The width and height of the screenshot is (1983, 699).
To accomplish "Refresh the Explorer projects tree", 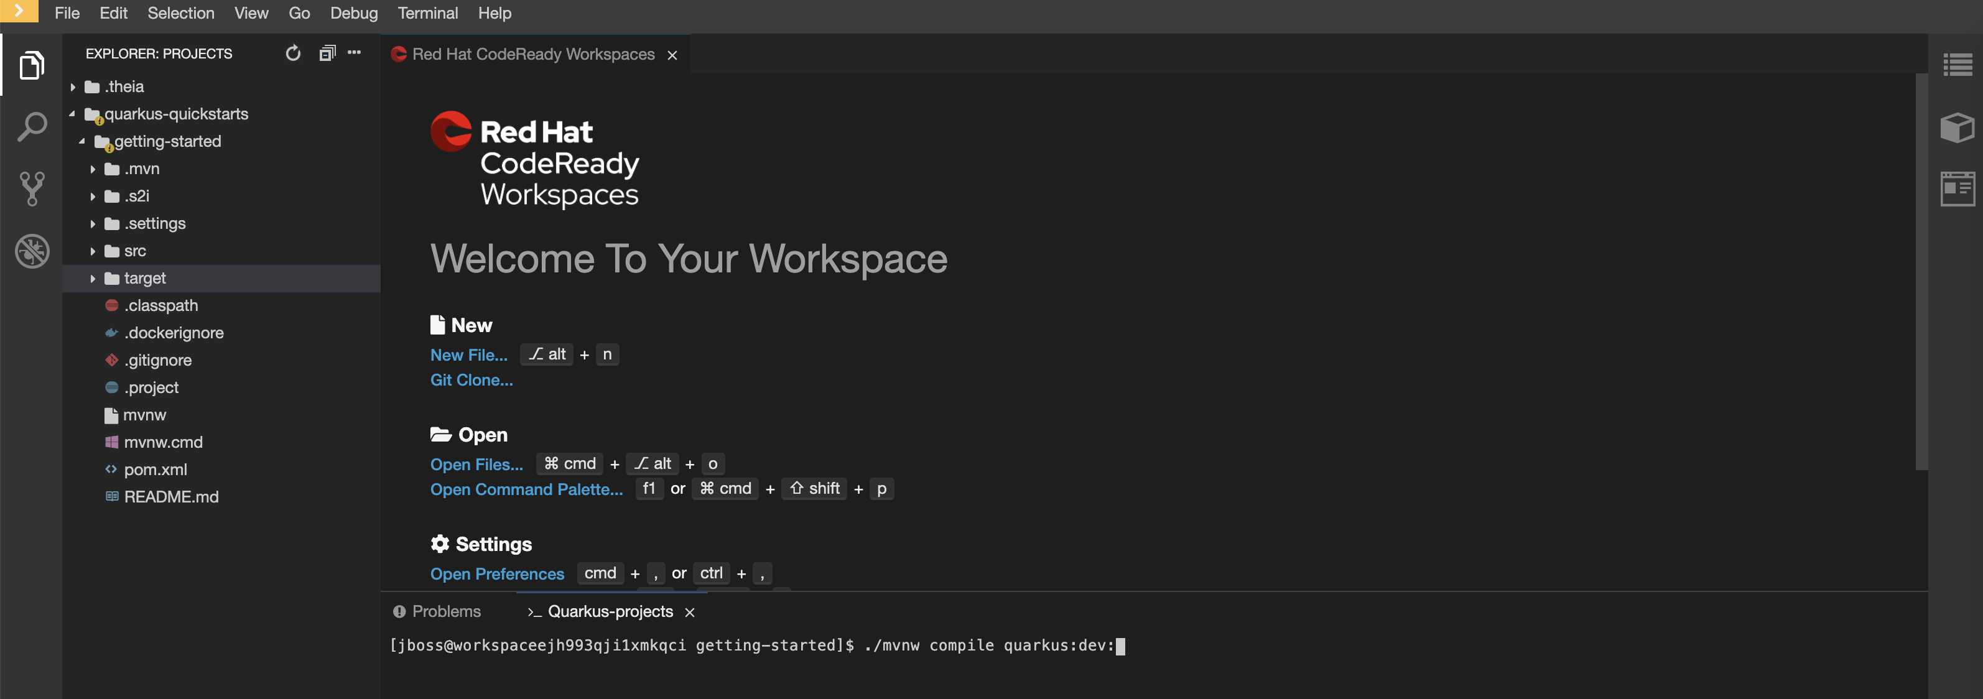I will click(x=294, y=53).
